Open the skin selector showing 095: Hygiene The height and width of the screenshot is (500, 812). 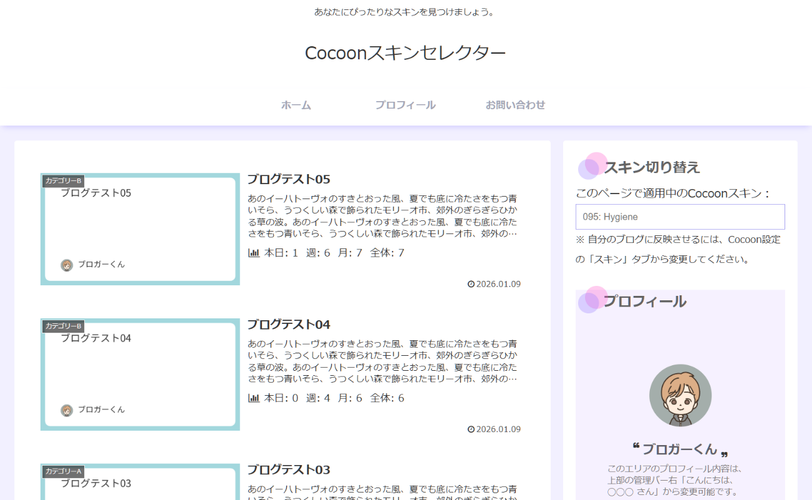[680, 217]
